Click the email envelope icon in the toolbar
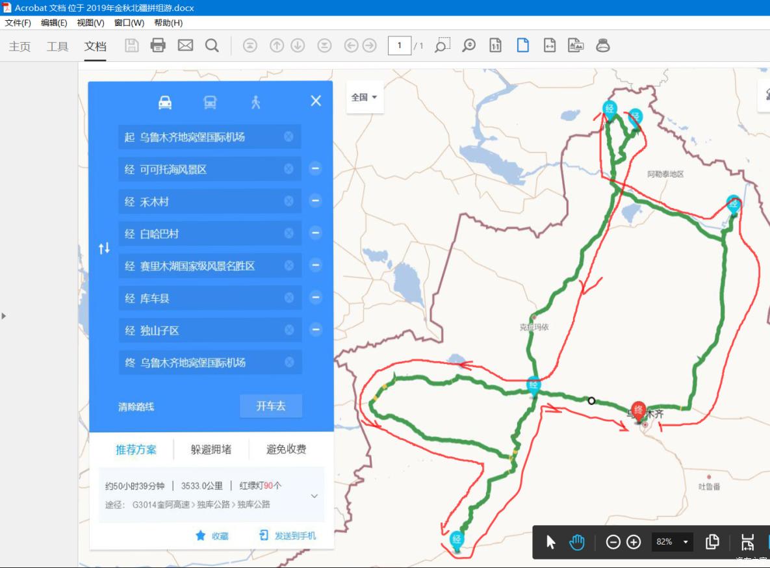This screenshot has width=770, height=568. tap(185, 45)
